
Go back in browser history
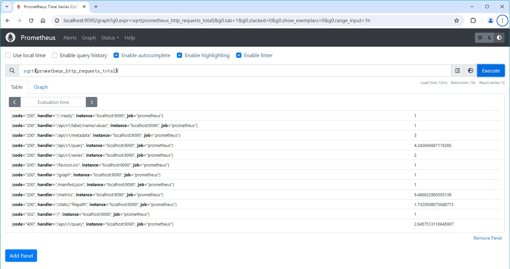tap(8, 21)
